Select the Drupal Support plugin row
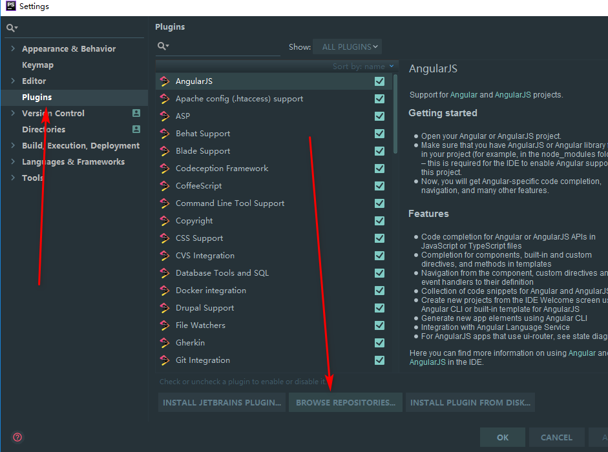Viewport: 608px width, 452px height. point(274,308)
